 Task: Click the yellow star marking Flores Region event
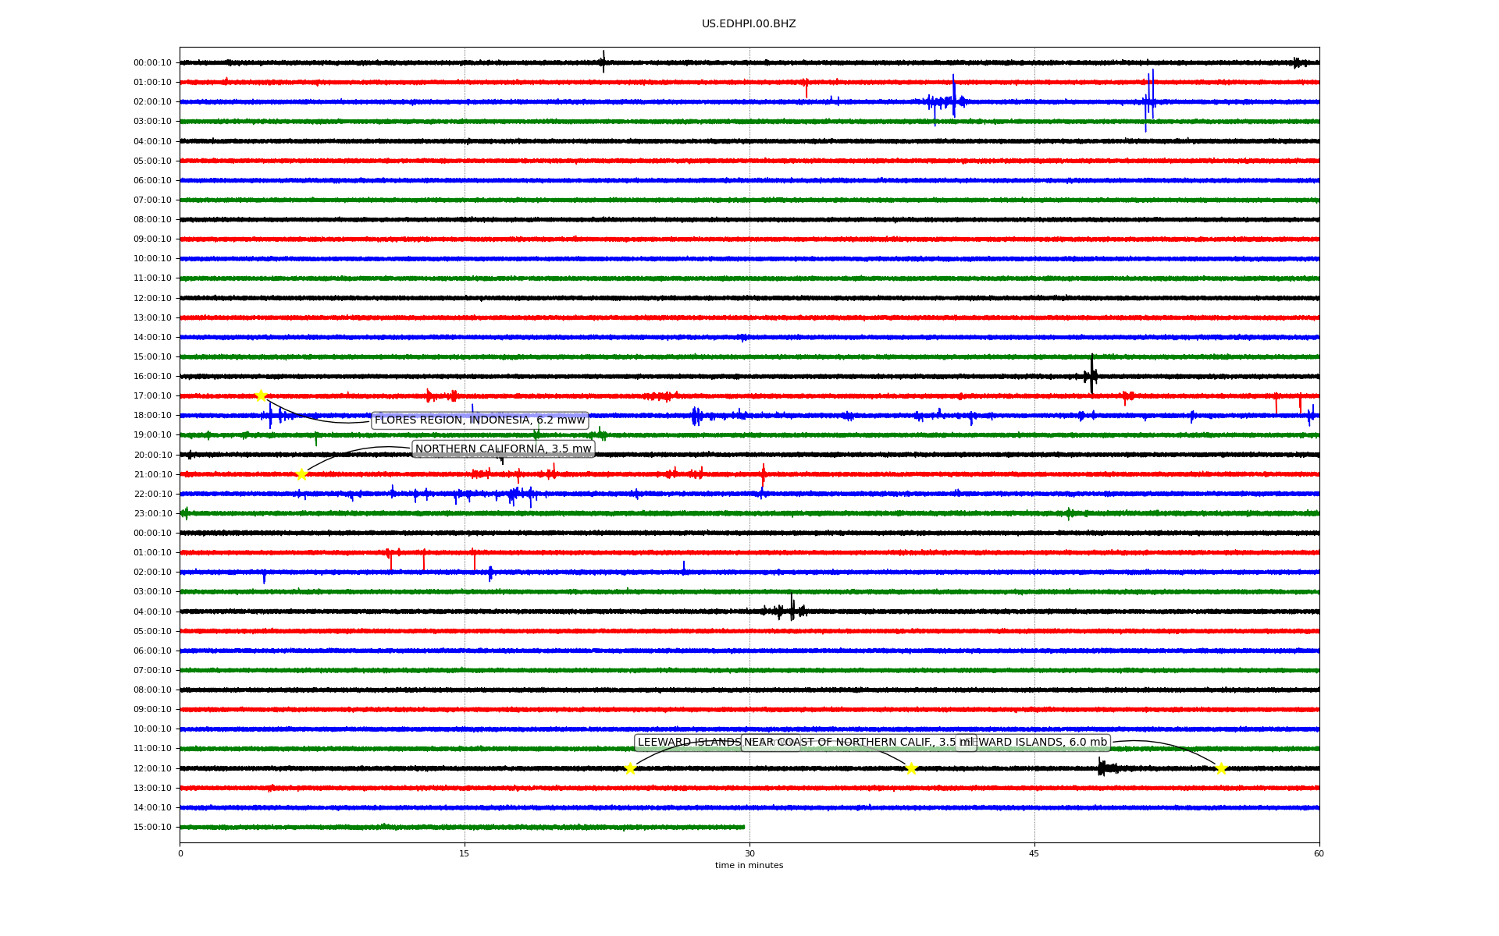point(261,395)
